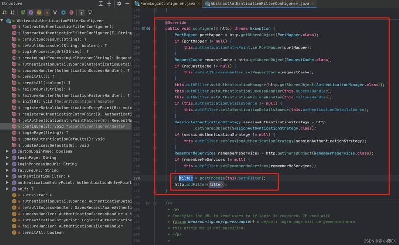Click gutter line number 290
399x245 pixels.
(x=137, y=178)
